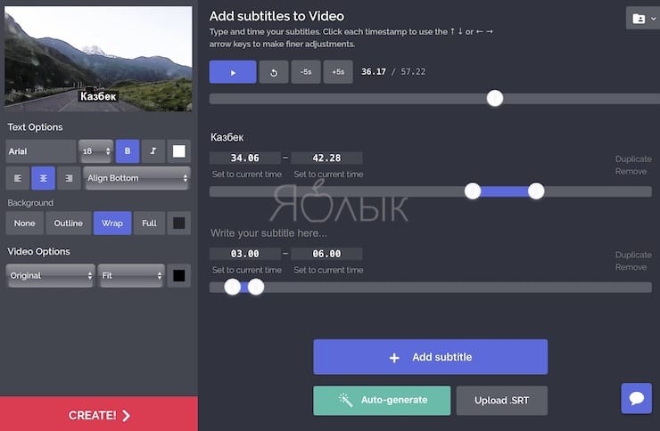Open the folder menu in top right

coord(641,19)
